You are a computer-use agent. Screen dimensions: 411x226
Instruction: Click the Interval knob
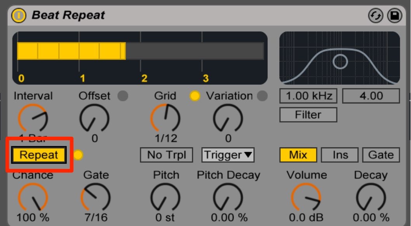point(33,118)
